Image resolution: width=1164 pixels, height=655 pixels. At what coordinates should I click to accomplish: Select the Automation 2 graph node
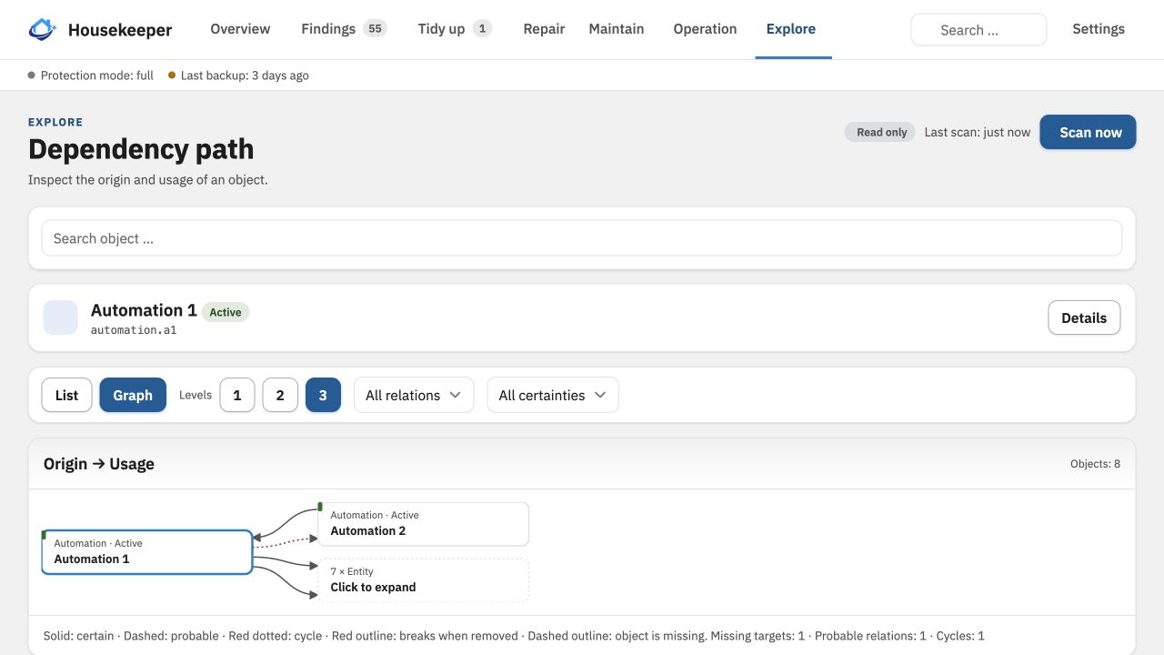424,524
